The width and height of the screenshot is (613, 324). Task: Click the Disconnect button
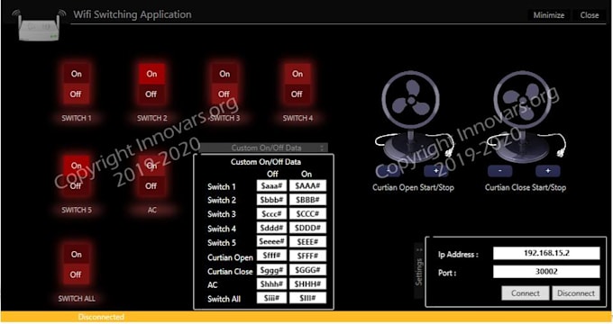pos(576,293)
